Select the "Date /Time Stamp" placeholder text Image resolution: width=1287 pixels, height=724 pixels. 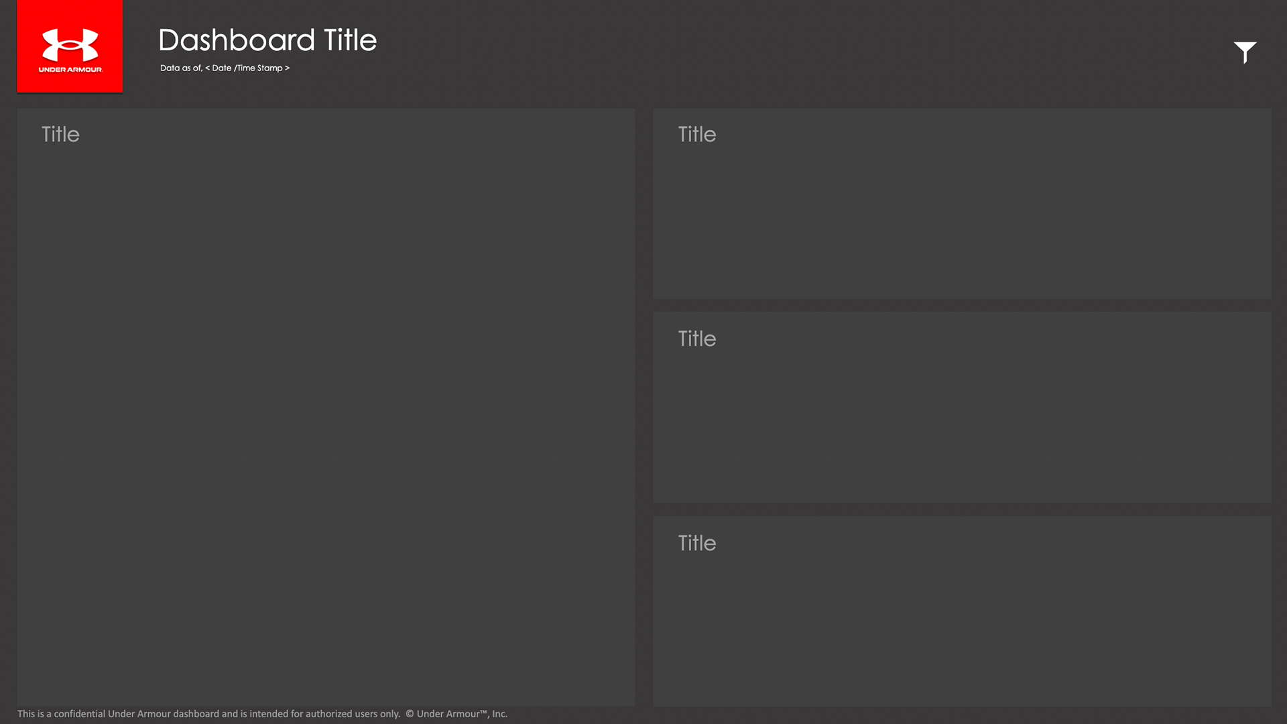click(x=247, y=68)
